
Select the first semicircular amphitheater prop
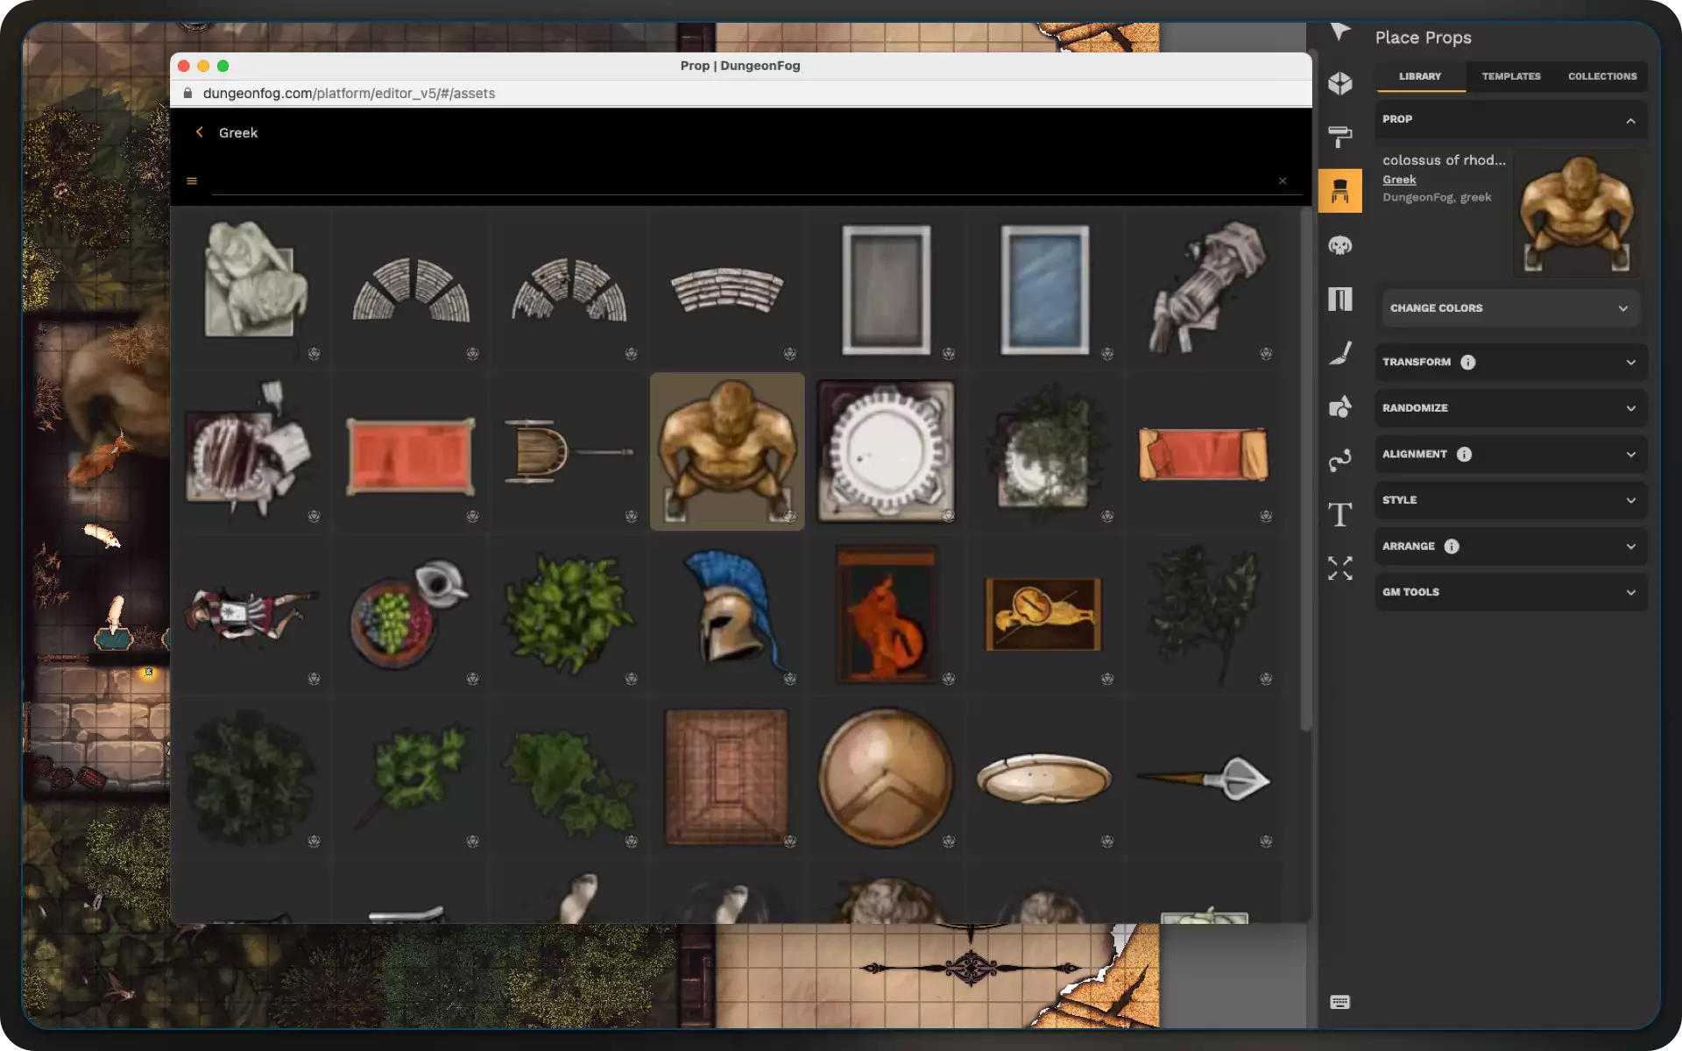pyautogui.click(x=410, y=289)
